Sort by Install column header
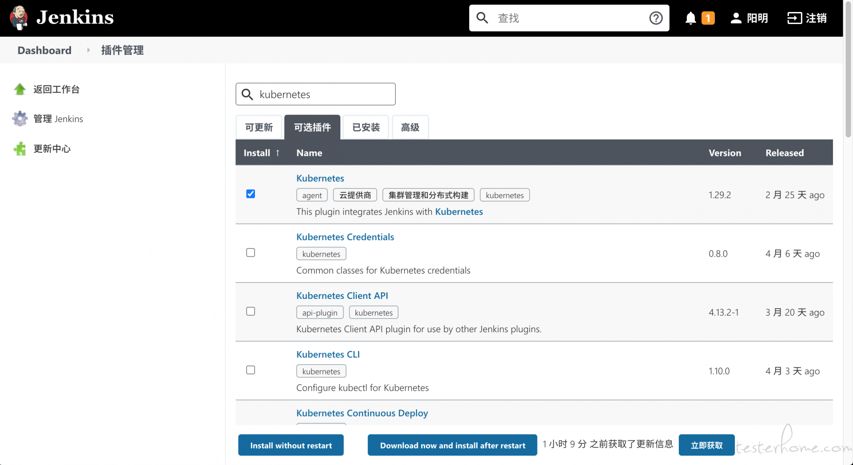Image resolution: width=853 pixels, height=465 pixels. tap(261, 153)
